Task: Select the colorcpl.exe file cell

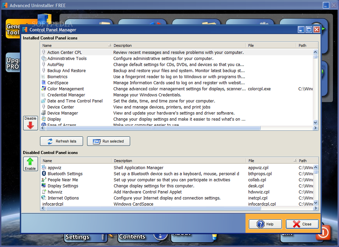Action: click(x=259, y=89)
